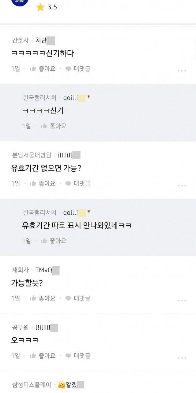The height and width of the screenshot is (393, 196).
Task: Tap the 삼성 company logo thumbnail
Action: click(x=20, y=2)
